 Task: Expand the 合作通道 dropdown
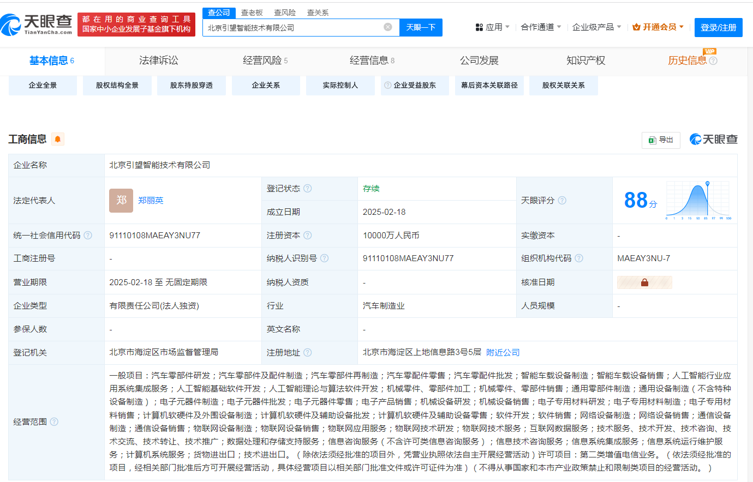point(541,27)
